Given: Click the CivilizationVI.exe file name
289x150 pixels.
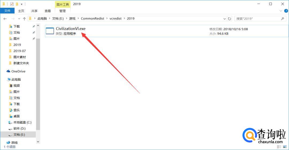Looking at the screenshot, I should (x=71, y=29).
